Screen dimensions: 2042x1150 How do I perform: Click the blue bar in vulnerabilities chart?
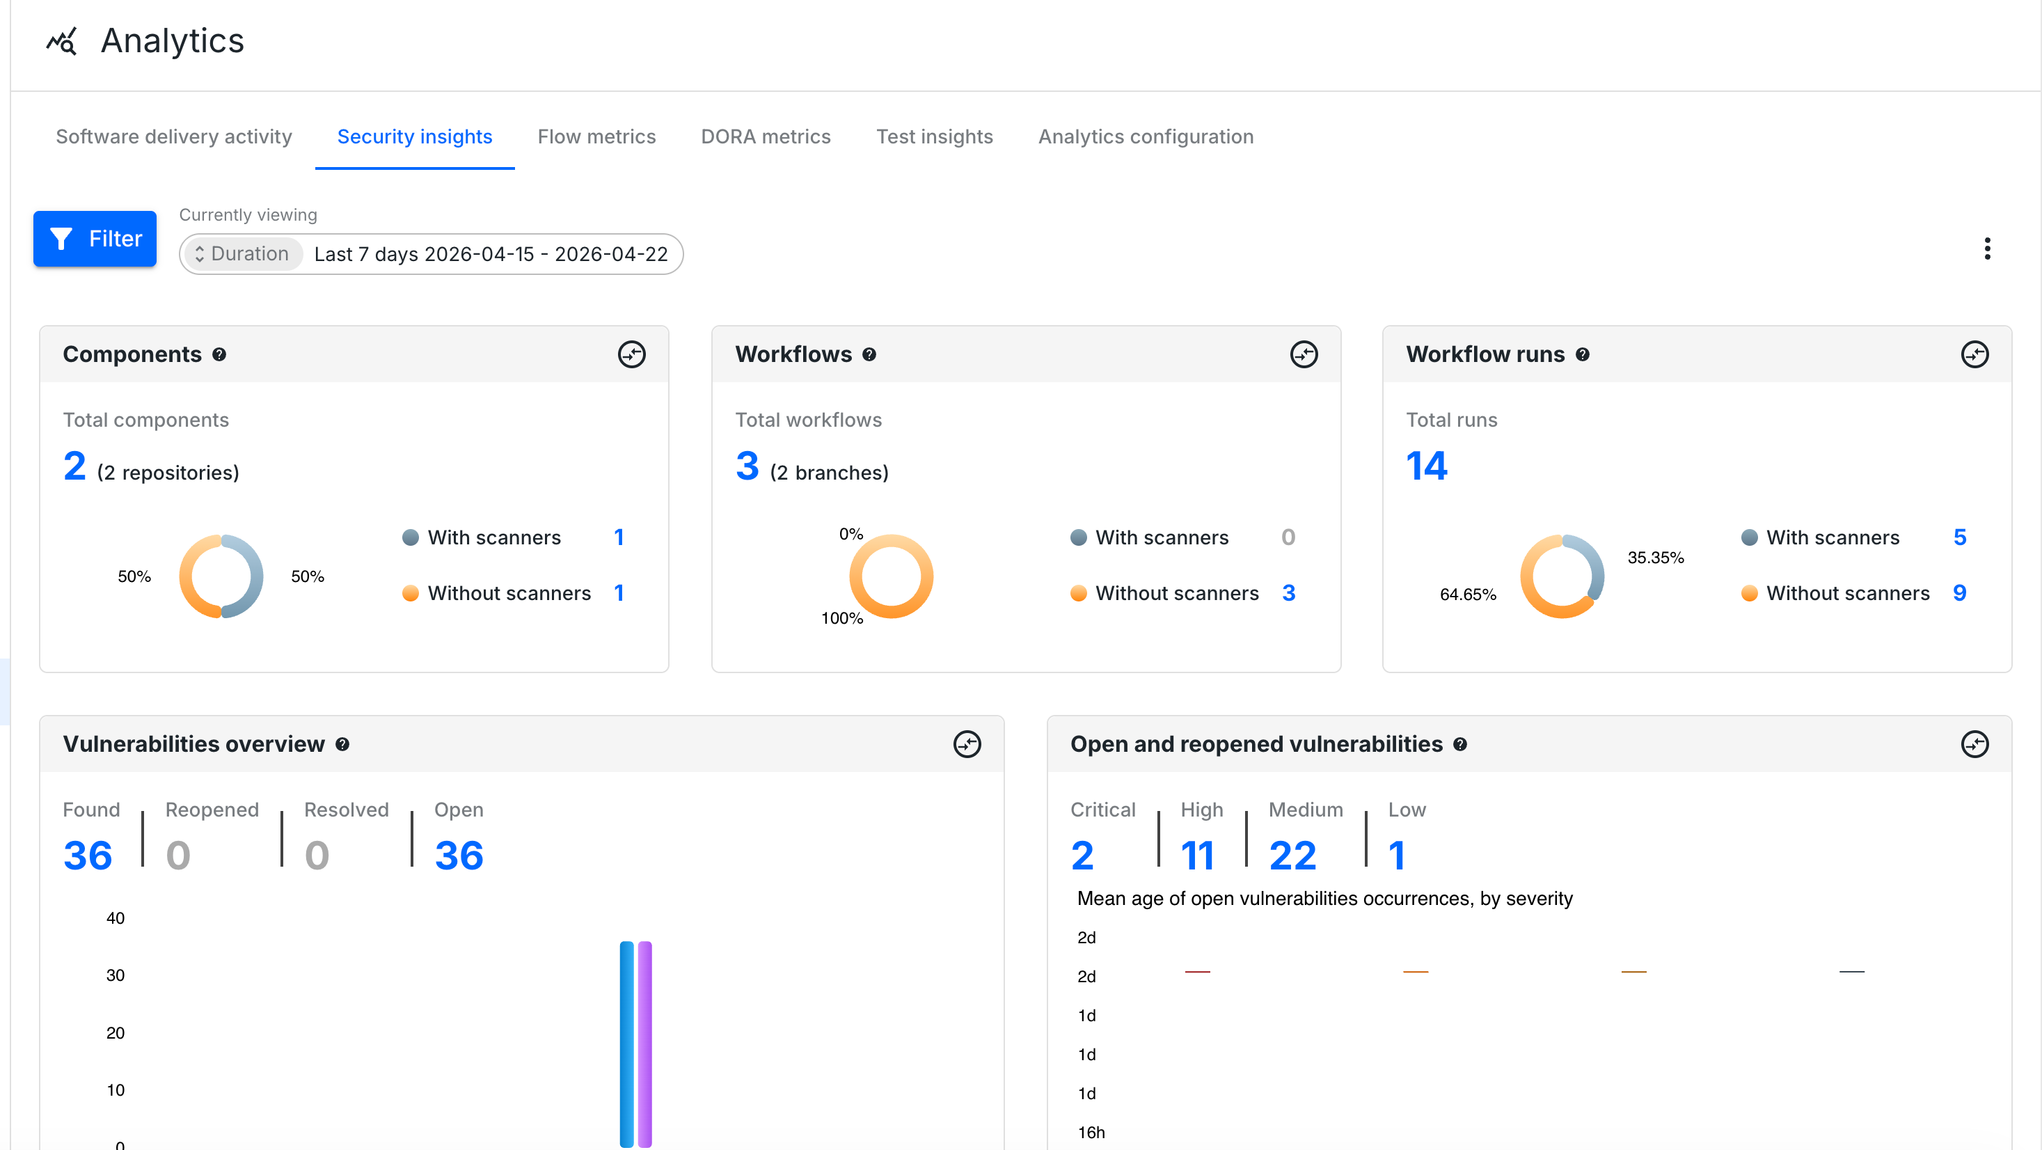[x=626, y=1043]
